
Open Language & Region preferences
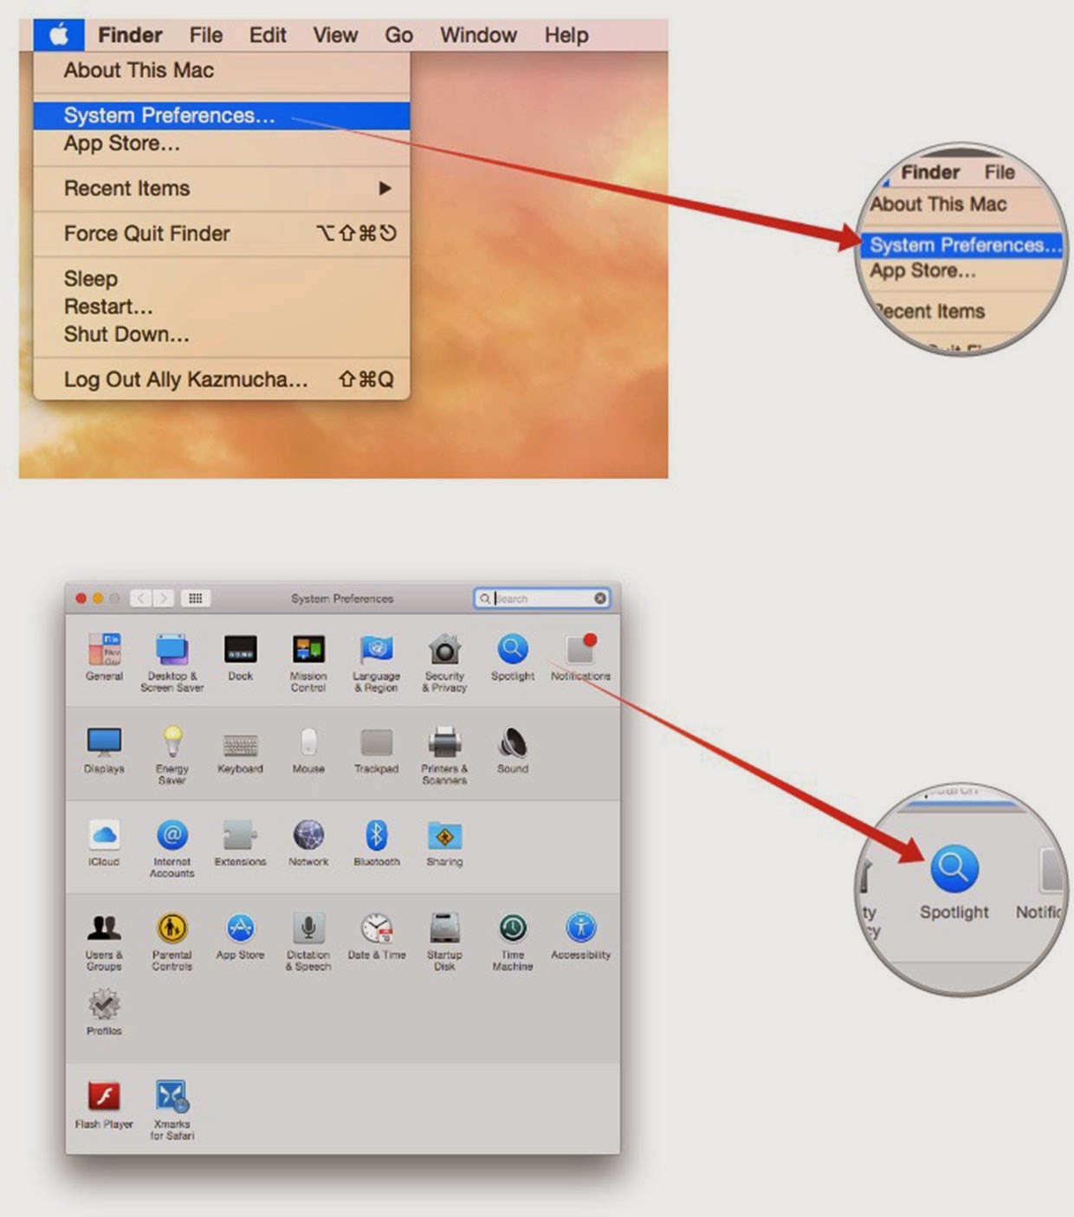click(x=376, y=663)
